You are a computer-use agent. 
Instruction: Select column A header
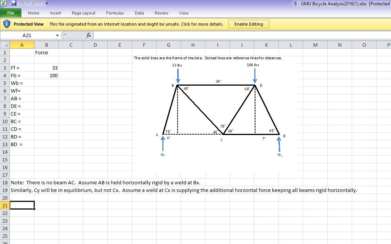click(22, 45)
